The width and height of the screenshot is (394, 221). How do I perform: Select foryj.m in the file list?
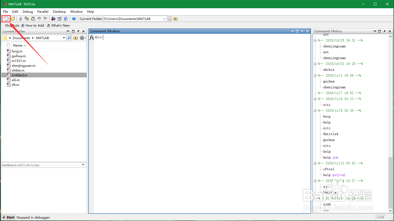click(x=17, y=51)
